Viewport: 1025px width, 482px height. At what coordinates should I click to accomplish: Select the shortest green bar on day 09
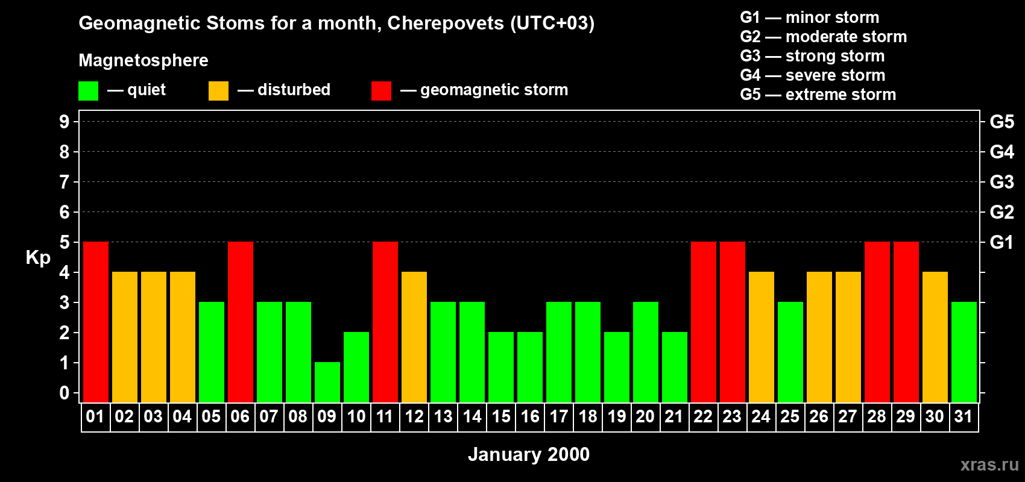[x=327, y=382]
